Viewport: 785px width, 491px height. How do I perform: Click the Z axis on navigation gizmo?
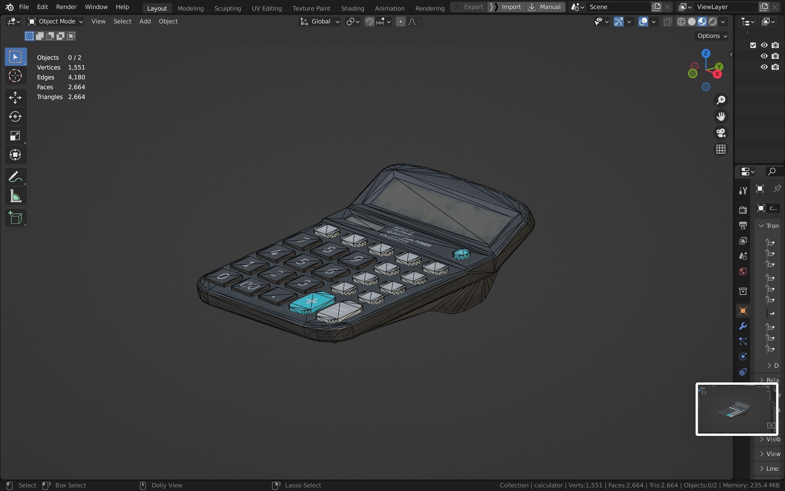tap(706, 53)
